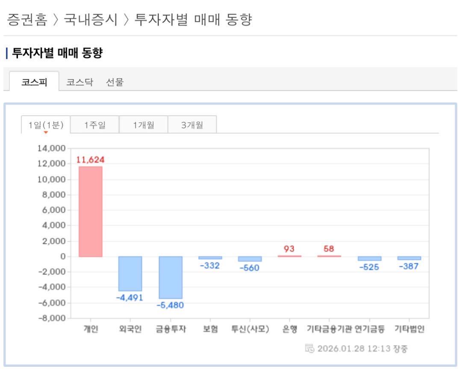Click the 기타법인 bar showing -387
Image resolution: width=462 pixels, height=386 pixels.
pos(409,258)
